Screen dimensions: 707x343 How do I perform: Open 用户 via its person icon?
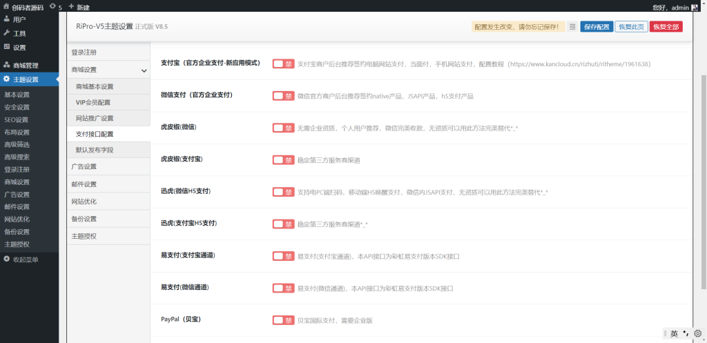pos(7,20)
